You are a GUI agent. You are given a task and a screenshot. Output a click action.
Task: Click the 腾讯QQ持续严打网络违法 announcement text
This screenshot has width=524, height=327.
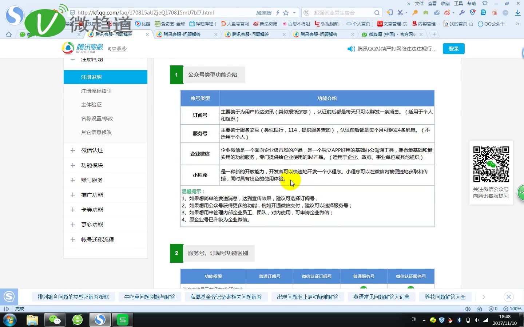coord(397,49)
